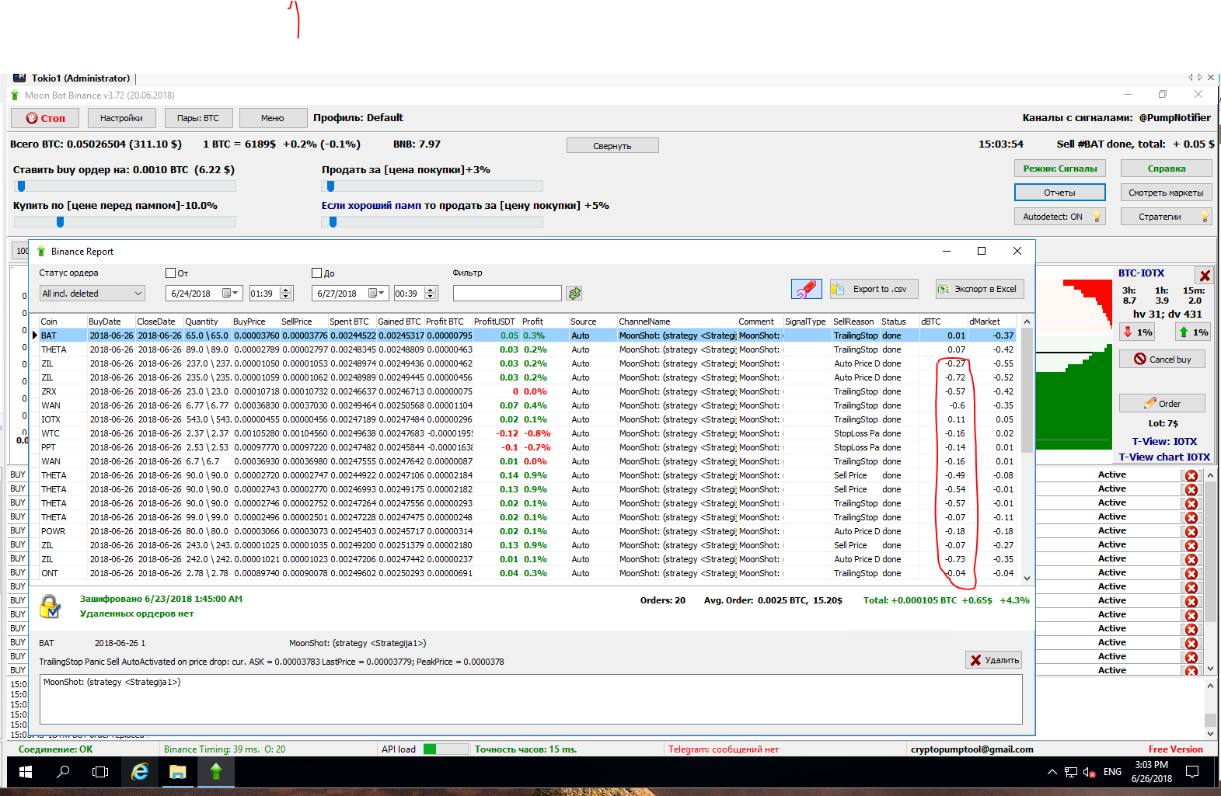Viewport: 1221px width, 796px height.
Task: Click the Свернуть button
Action: pos(612,146)
